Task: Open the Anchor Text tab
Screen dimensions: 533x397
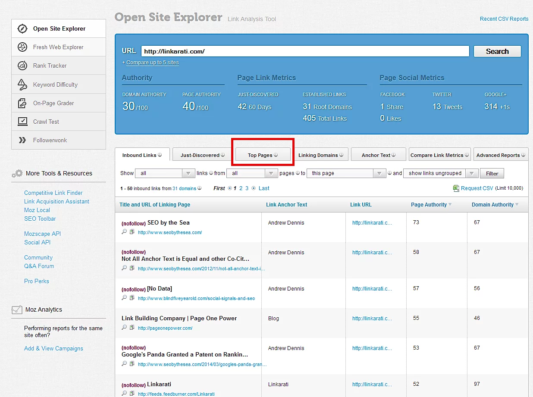Action: (x=378, y=154)
